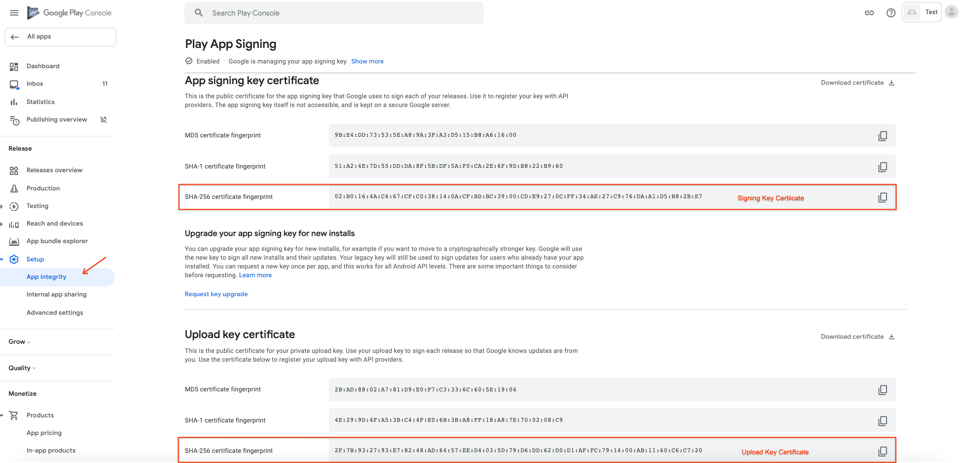Click Download certificate for app signing key
This screenshot has width=963, height=463.
point(856,82)
